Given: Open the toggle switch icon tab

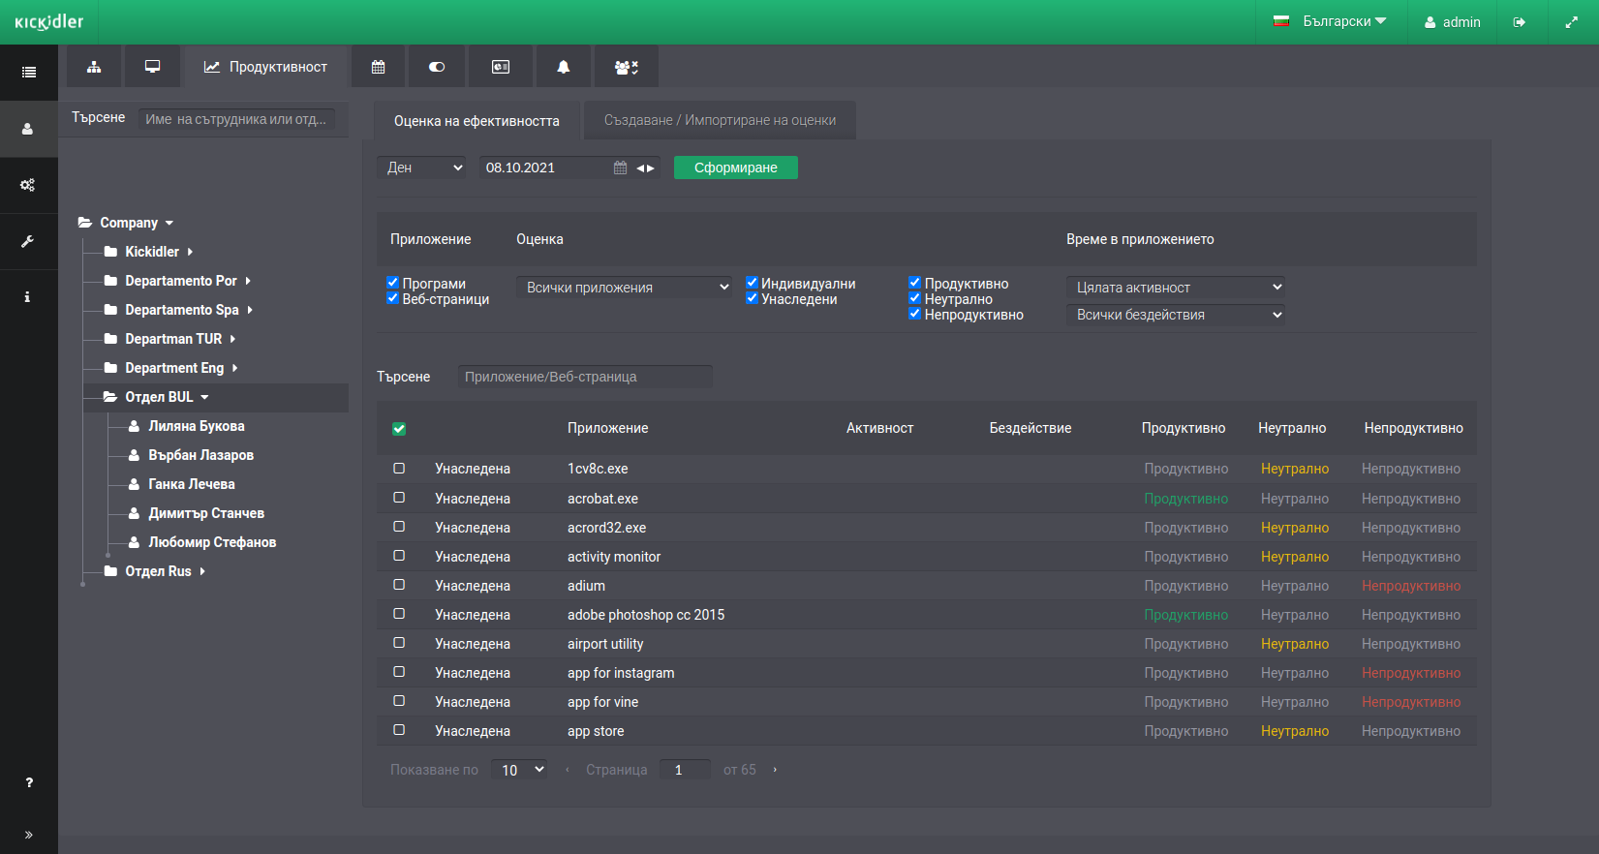Looking at the screenshot, I should point(437,67).
